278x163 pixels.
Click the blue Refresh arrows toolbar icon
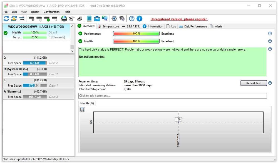pyautogui.click(x=6, y=19)
